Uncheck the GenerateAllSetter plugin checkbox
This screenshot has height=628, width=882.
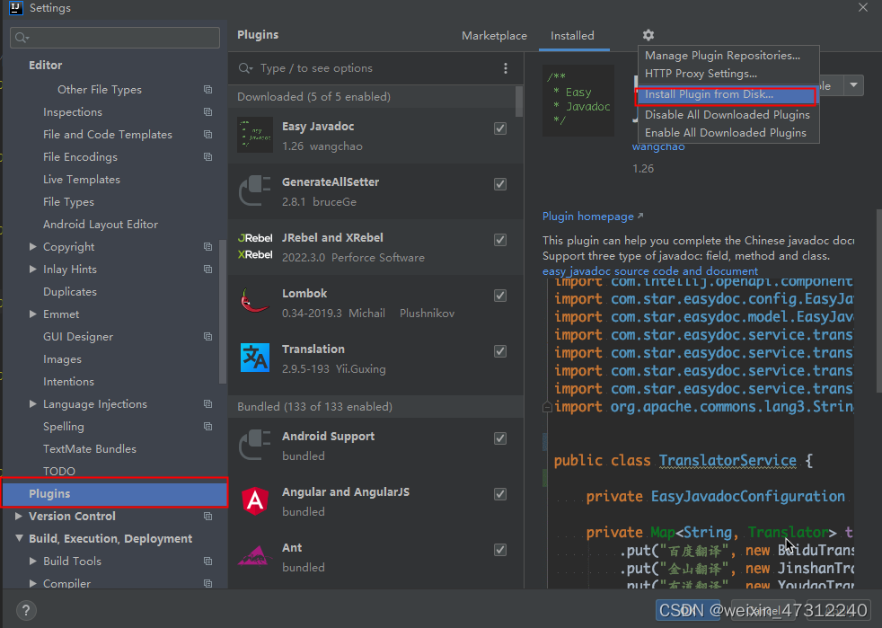500,184
